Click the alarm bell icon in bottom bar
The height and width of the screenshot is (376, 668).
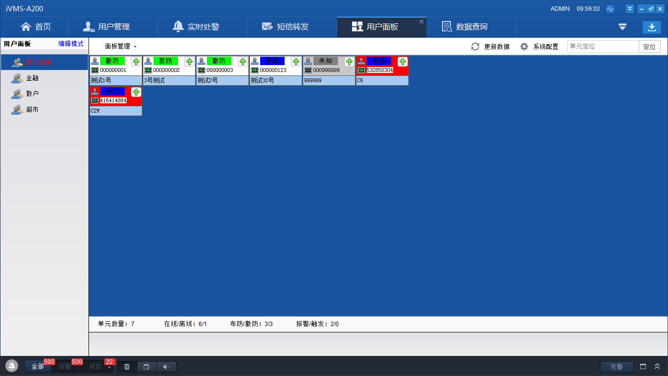pyautogui.click(x=12, y=366)
